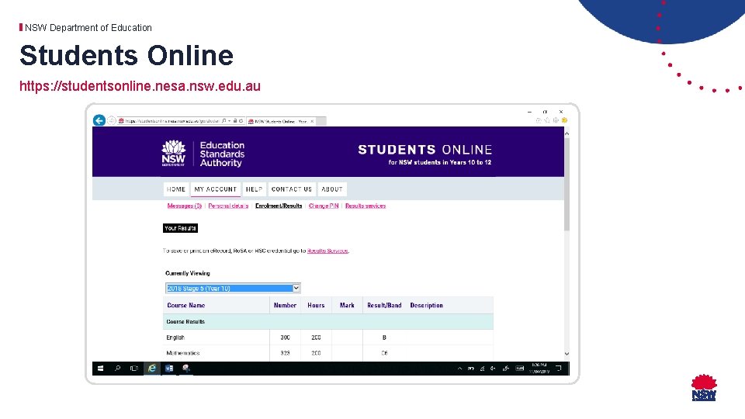Click the address bar dropdown arrow
The height and width of the screenshot is (419, 745).
[x=230, y=121]
